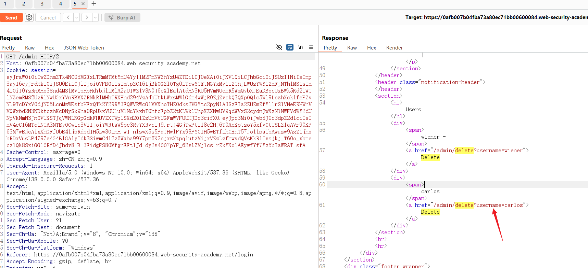Image resolution: width=588 pixels, height=268 pixels.
Task: Click the Cancel button
Action: [x=48, y=17]
